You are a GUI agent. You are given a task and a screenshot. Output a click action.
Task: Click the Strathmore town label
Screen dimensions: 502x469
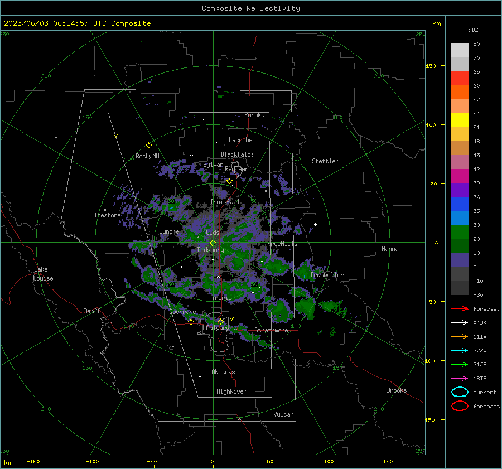click(x=272, y=330)
